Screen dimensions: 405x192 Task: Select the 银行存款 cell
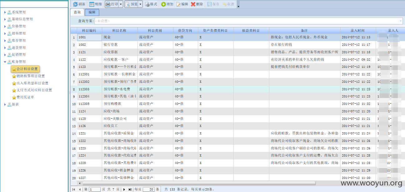120,45
